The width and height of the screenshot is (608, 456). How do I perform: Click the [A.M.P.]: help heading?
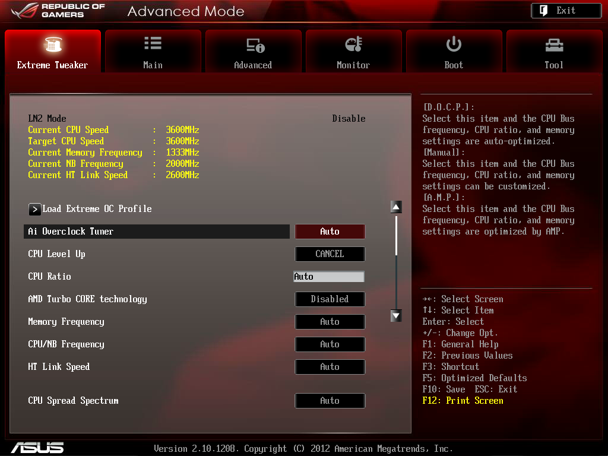pyautogui.click(x=444, y=197)
